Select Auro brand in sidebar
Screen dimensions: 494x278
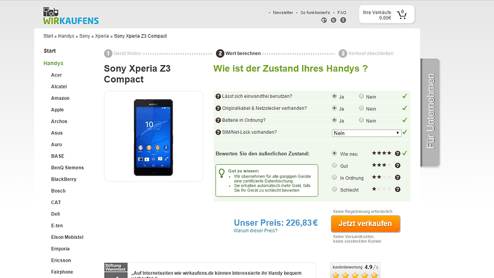(x=57, y=145)
